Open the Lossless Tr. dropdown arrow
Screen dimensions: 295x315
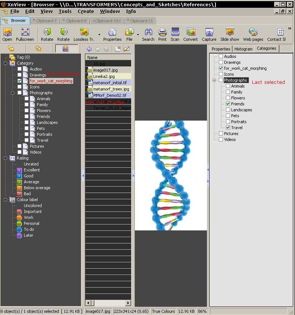(x=99, y=35)
